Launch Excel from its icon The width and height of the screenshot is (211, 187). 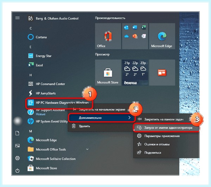[x=31, y=65]
